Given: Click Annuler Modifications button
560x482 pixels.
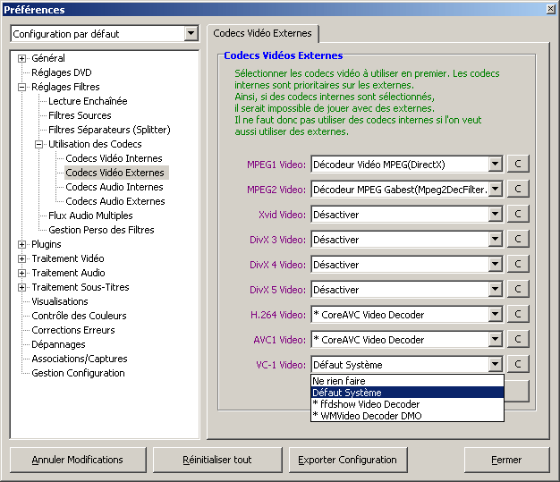Looking at the screenshot, I should pyautogui.click(x=78, y=460).
